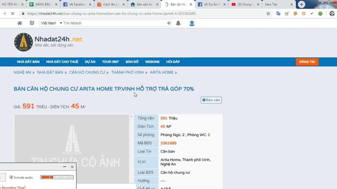Click the Tìm Nhanh search input

tap(115, 23)
